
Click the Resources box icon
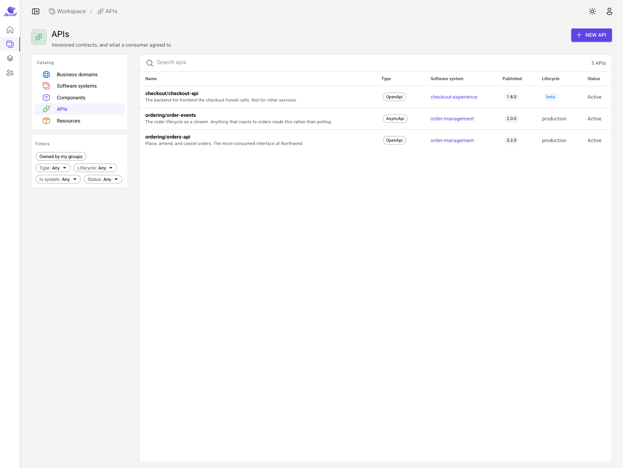(46, 121)
